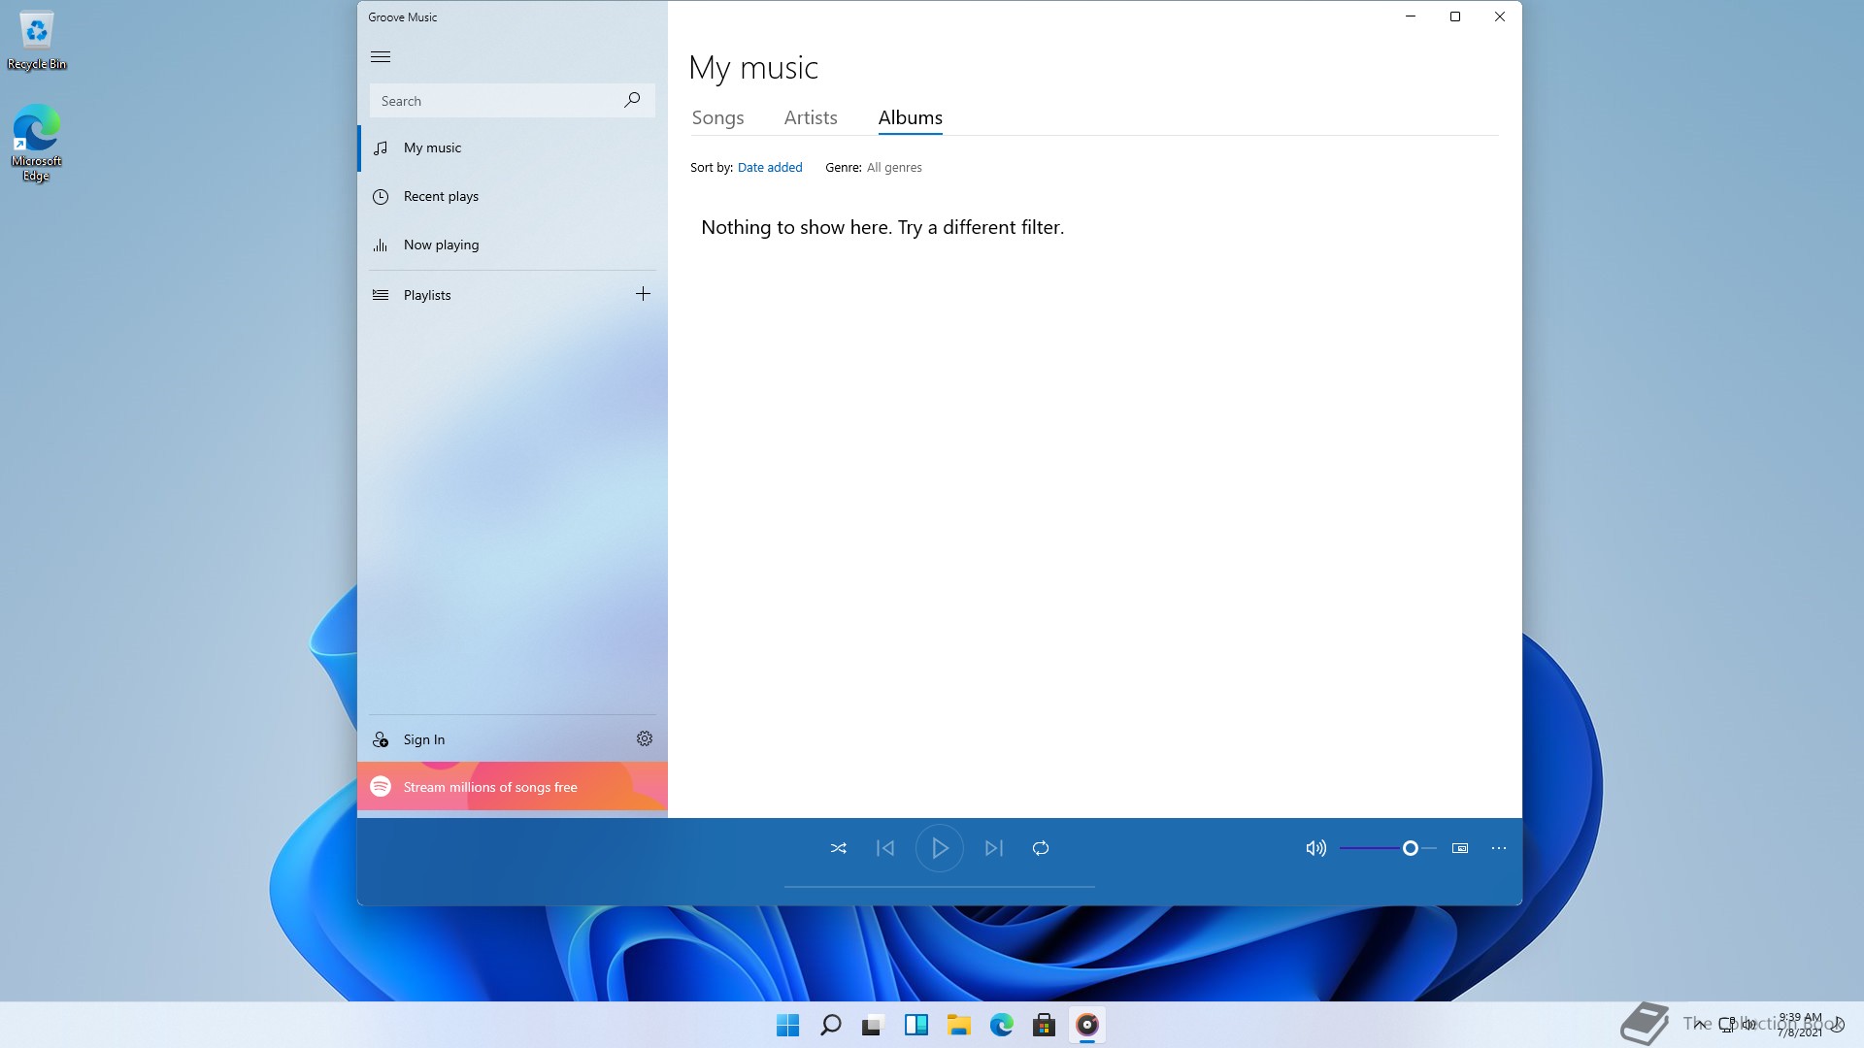Viewport: 1864px width, 1048px height.
Task: Open taskbar Search
Action: 831,1025
